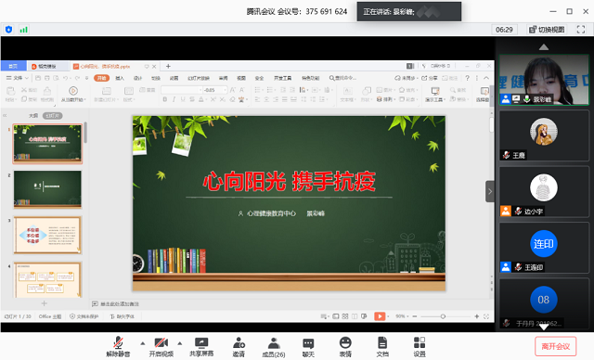The image size is (594, 360).
Task: Click the blue security shield icon
Action: coord(8,30)
